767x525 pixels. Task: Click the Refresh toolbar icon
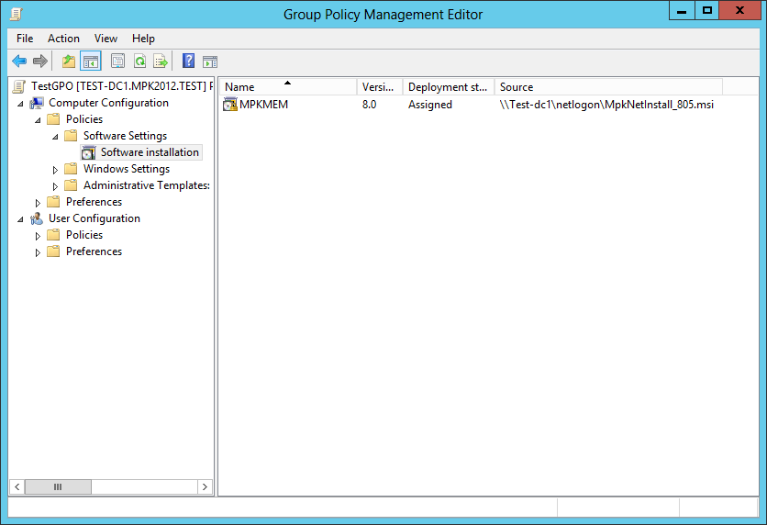click(139, 61)
